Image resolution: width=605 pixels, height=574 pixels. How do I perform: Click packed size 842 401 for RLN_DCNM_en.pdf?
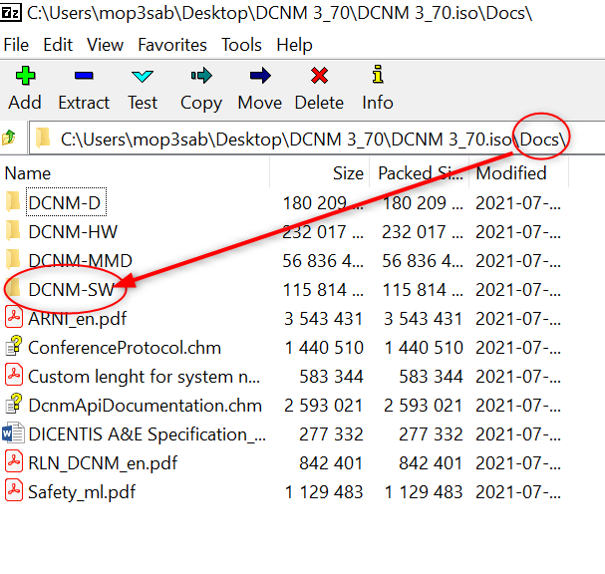pyautogui.click(x=431, y=463)
